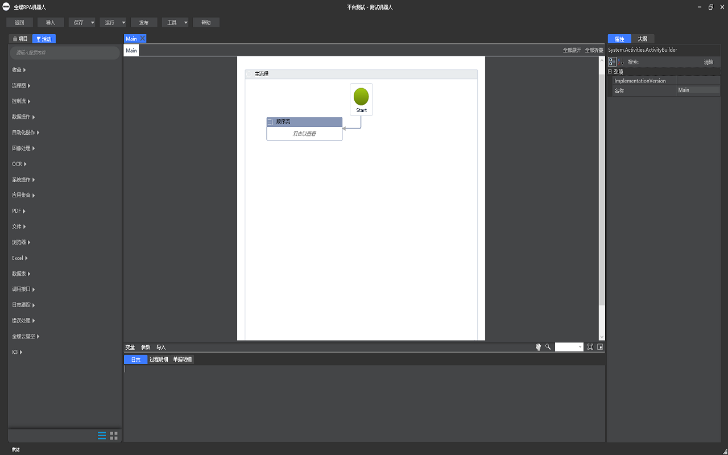
Task: Expand the 调用接口 category
Action: pos(23,289)
